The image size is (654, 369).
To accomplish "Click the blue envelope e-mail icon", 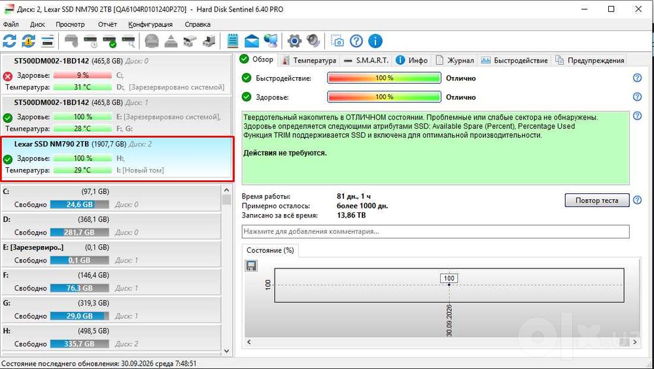I will (252, 40).
